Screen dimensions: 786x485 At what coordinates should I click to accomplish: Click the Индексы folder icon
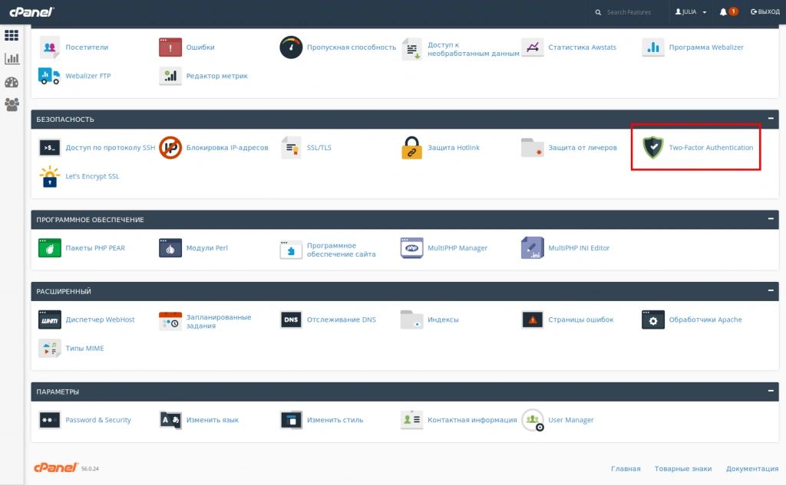pos(412,320)
